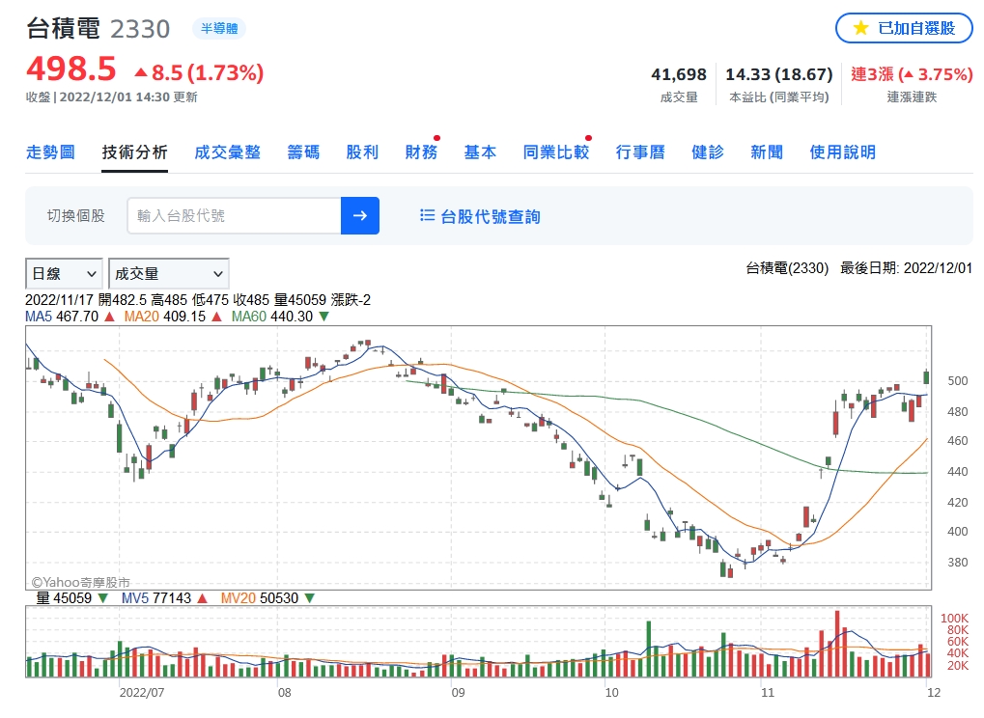Image resolution: width=984 pixels, height=718 pixels.
Task: Click the star icon in watchlist button
Action: [861, 28]
